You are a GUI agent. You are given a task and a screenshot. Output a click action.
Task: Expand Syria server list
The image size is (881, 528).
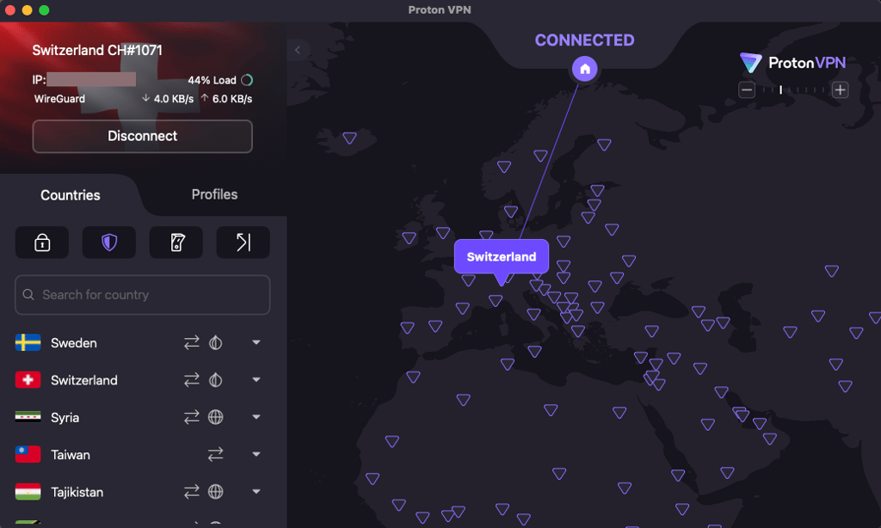tap(256, 417)
